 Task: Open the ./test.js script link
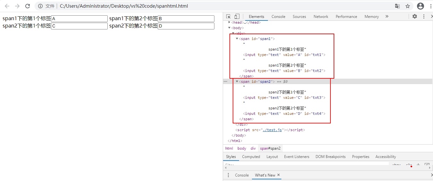[272, 130]
